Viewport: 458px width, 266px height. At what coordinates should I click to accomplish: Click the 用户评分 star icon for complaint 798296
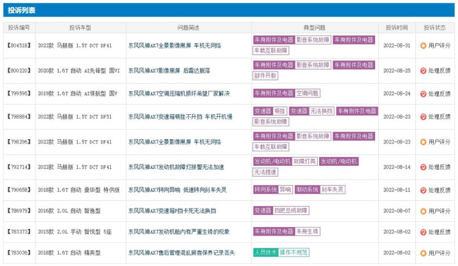[x=423, y=142]
